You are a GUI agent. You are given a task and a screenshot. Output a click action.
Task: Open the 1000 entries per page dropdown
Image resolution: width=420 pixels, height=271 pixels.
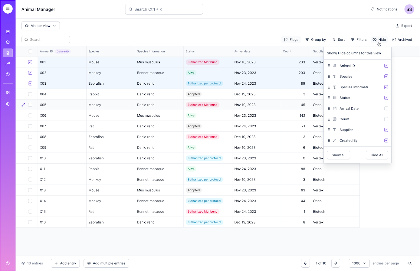(x=359, y=263)
